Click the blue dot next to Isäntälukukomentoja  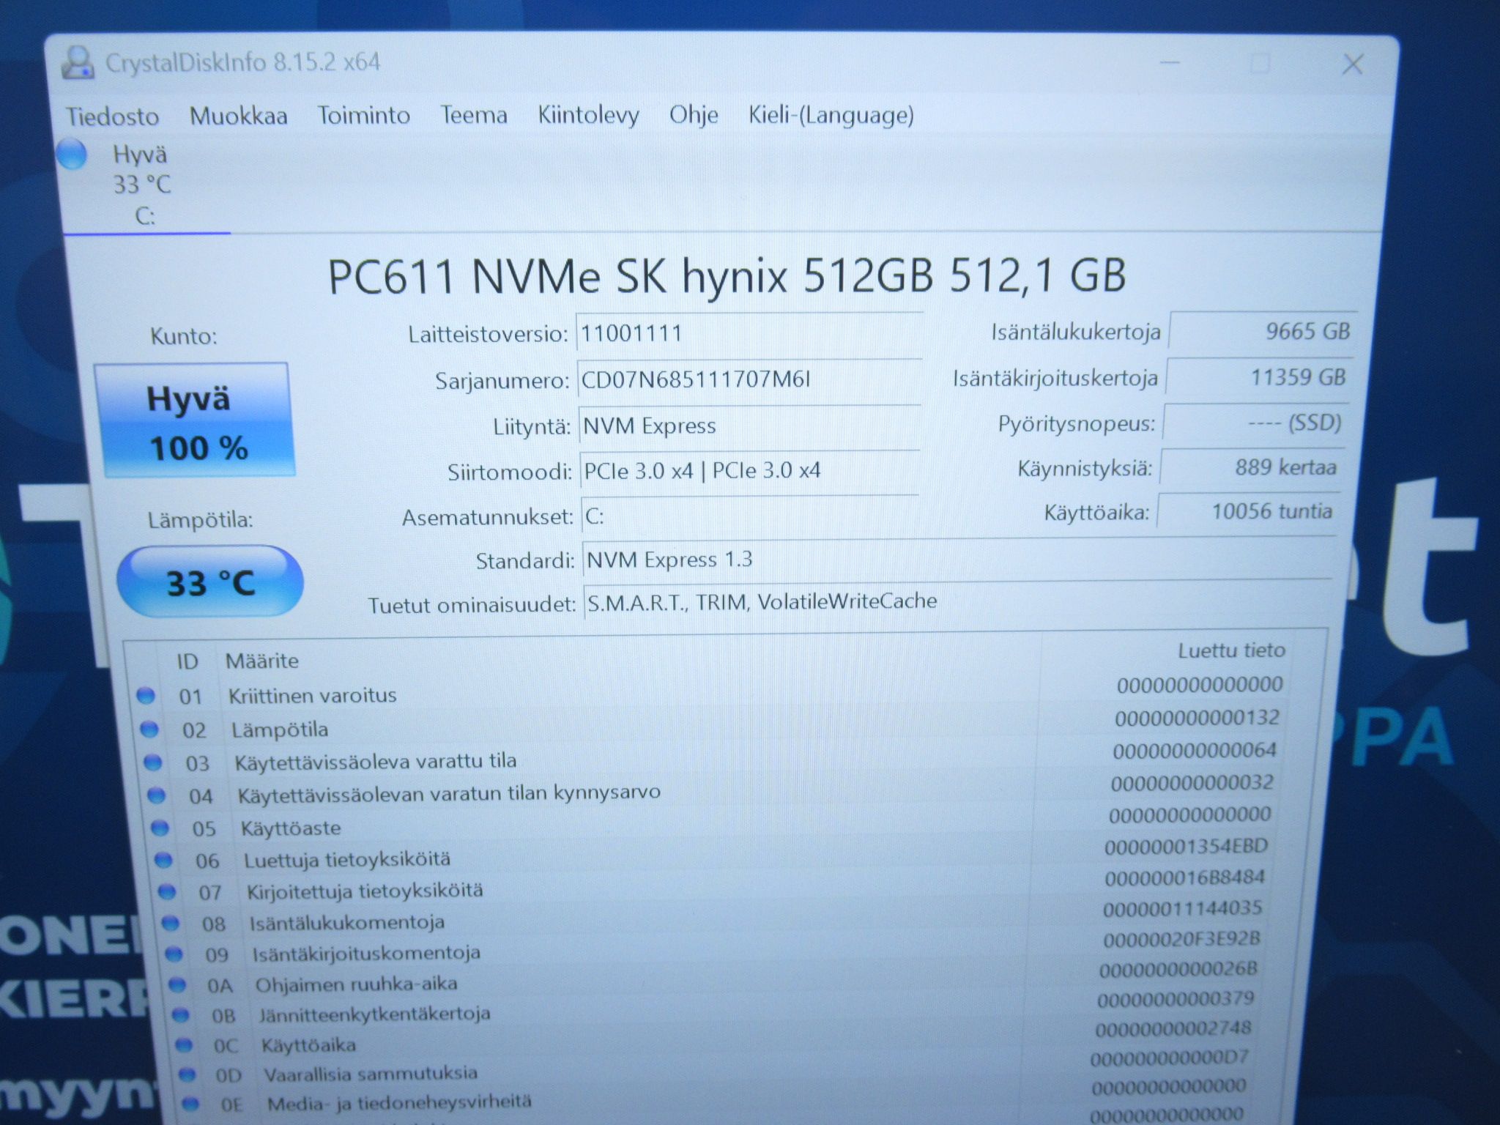170,923
